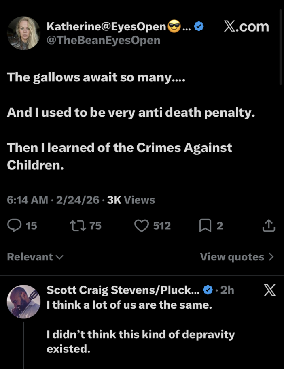Screen dimensions: 284x369
Task: Click the reply speech bubble icon
Action: (x=14, y=226)
